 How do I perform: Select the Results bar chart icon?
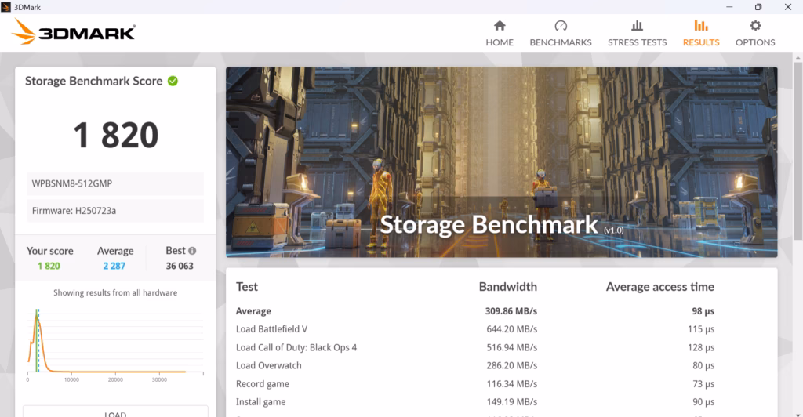coord(700,26)
